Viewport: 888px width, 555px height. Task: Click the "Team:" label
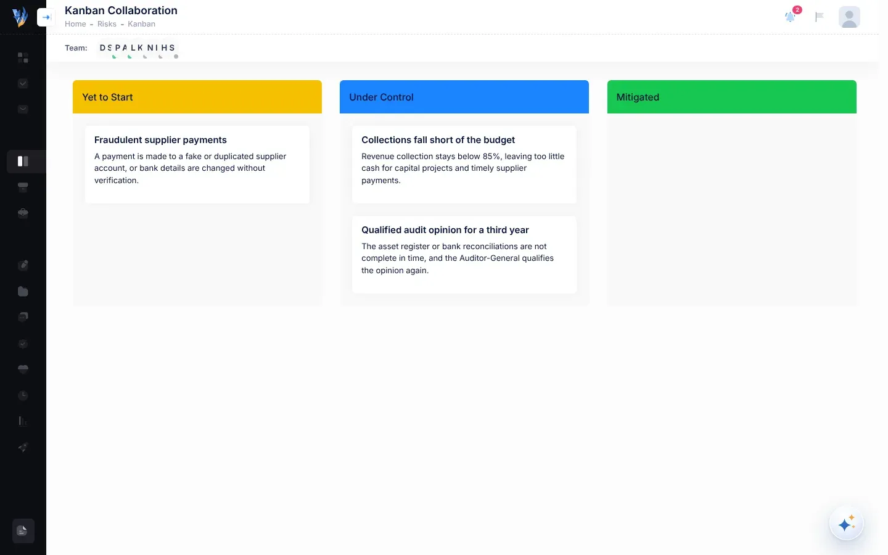pos(76,48)
